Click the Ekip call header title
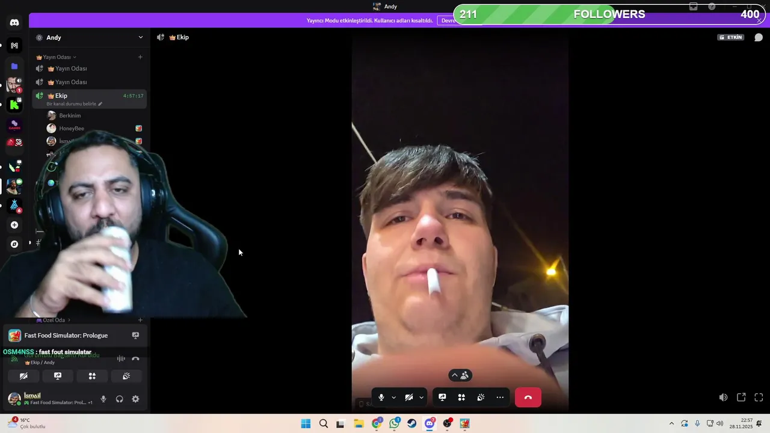770x433 pixels. [179, 37]
